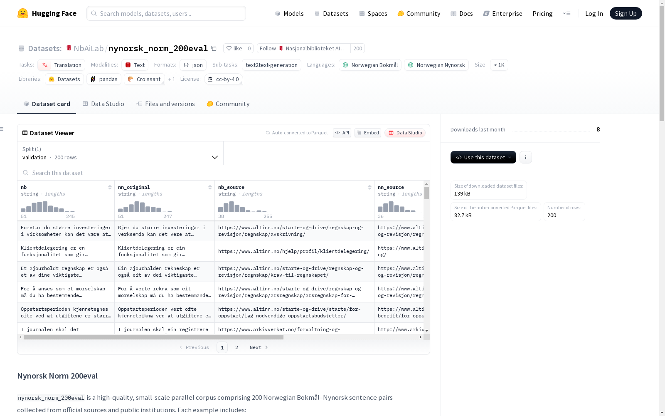Click the Datasets heading database icon
Viewport: 665px width, 416px height.
coord(21,48)
